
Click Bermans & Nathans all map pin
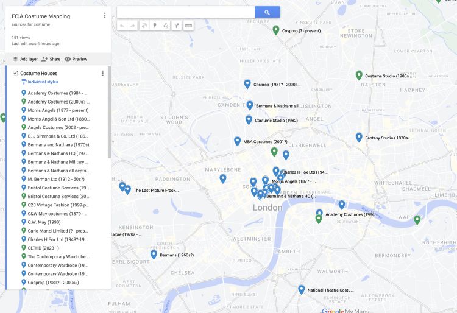(x=250, y=105)
